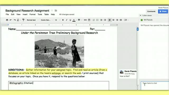The height and width of the screenshot is (95, 169).
Task: Click the All changes saved status
Action: [67, 14]
